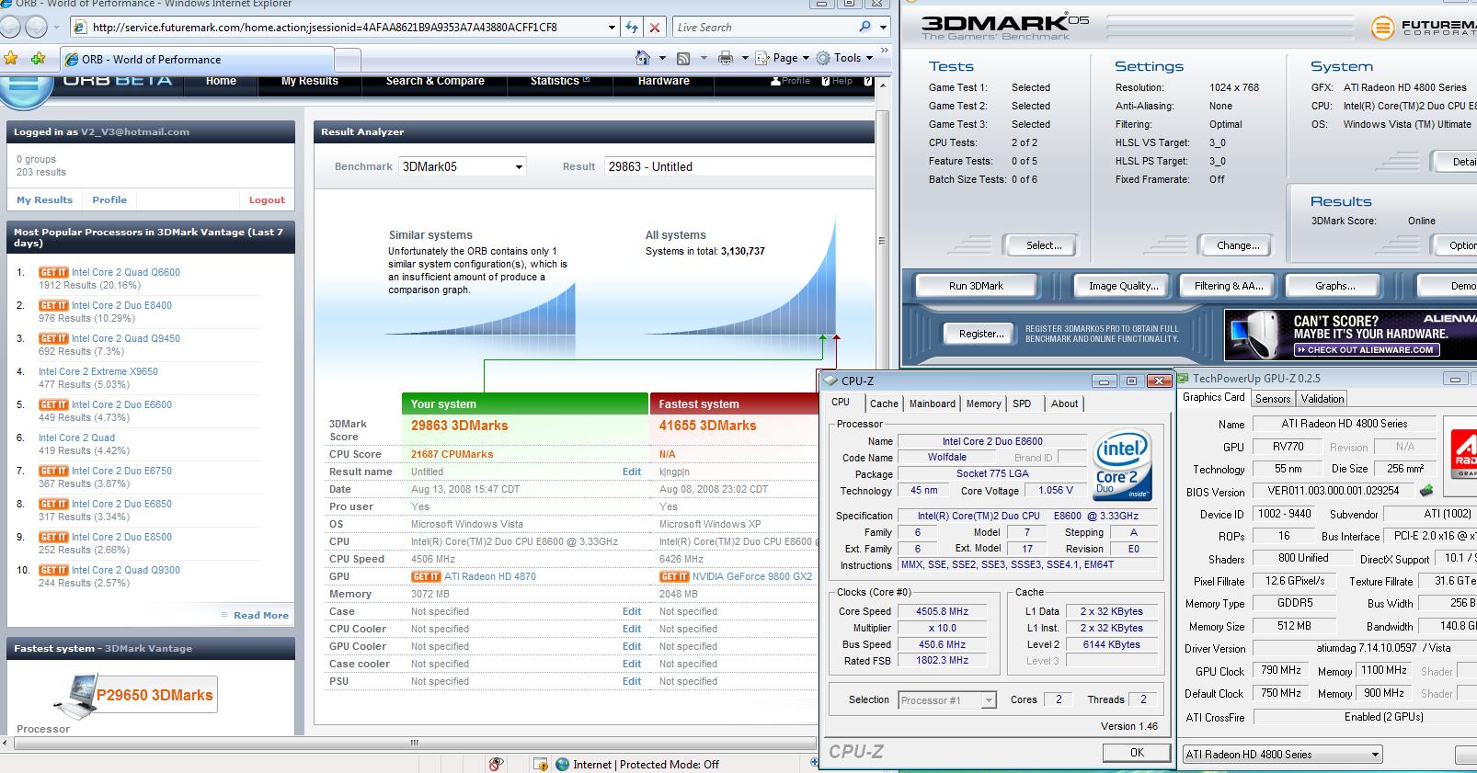The width and height of the screenshot is (1477, 773).
Task: Open new blank tab in IE
Action: 347,60
